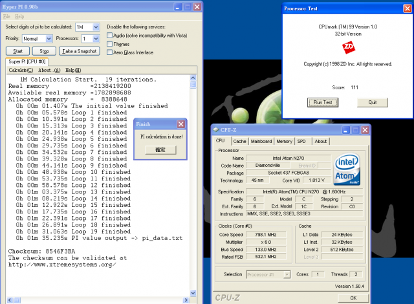Image resolution: width=414 pixels, height=304 pixels.
Task: Click the xtremesystems.org URL text
Action: click(62, 265)
